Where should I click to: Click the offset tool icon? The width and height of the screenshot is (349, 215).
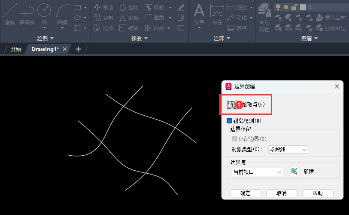[180, 28]
